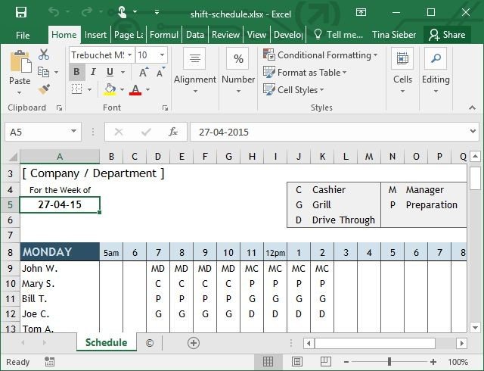Open the File menu
Viewport: 484px width, 371px height.
[x=23, y=35]
